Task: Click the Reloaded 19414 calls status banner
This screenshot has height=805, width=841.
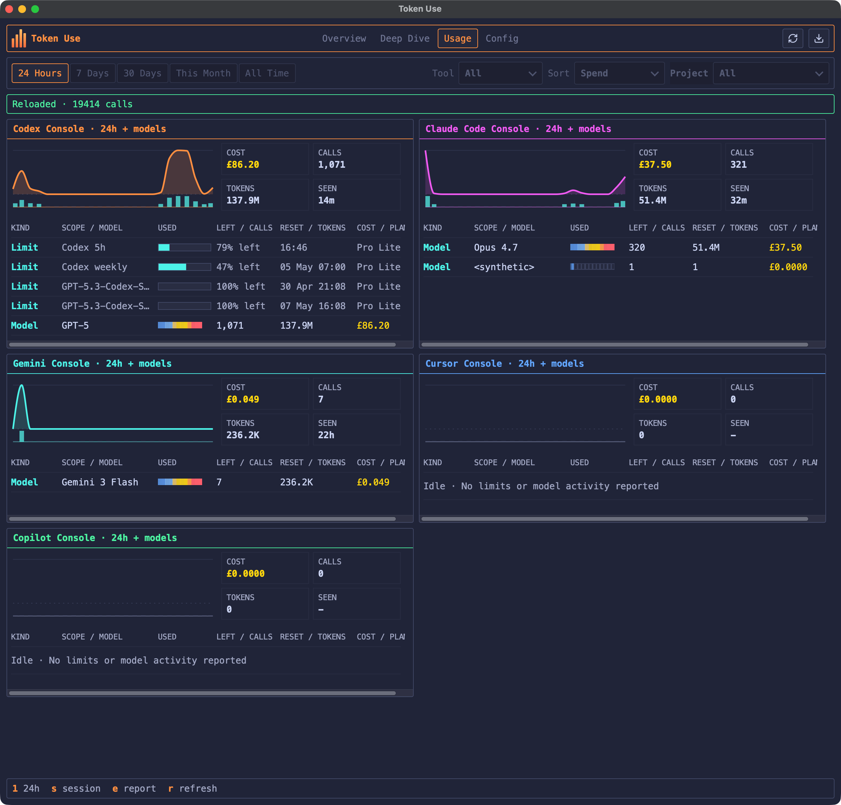Action: point(420,104)
